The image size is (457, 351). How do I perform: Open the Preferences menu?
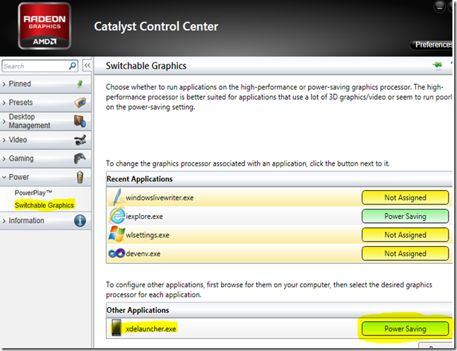[x=432, y=45]
